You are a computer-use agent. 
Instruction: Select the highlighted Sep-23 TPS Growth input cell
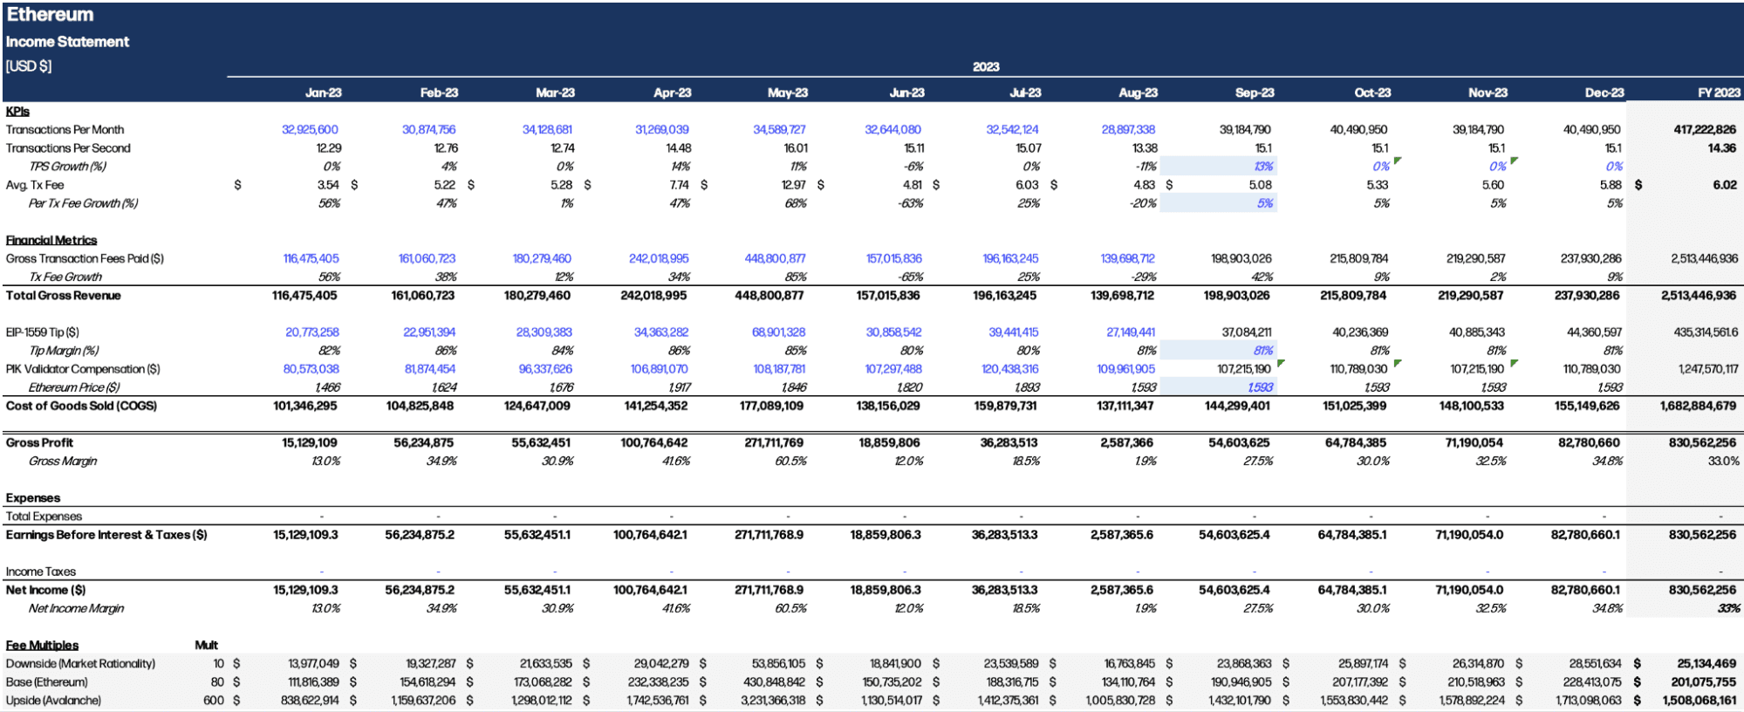click(1219, 166)
